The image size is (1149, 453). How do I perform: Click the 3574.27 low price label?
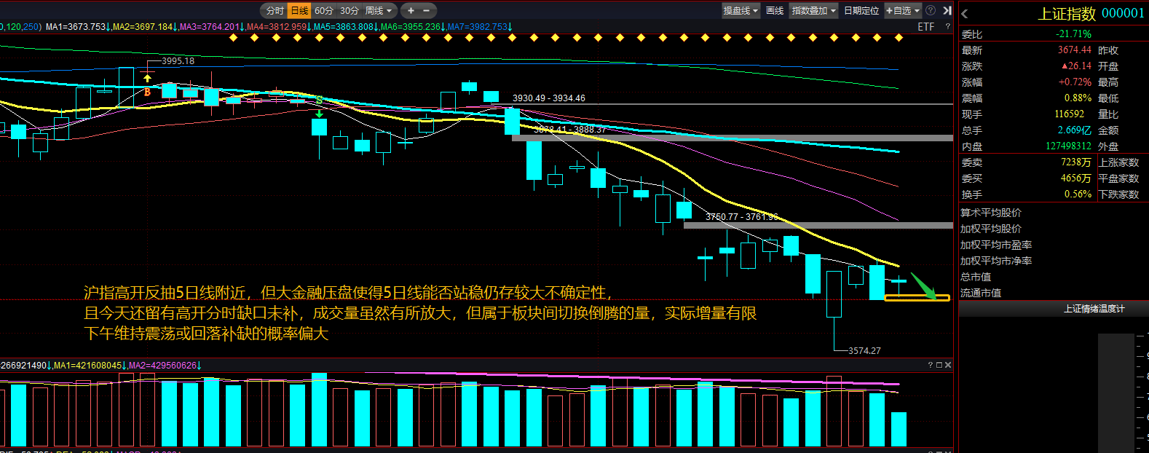[864, 351]
